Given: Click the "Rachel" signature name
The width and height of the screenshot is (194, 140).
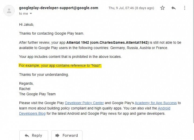Looking at the screenshot, I should pyautogui.click(x=25, y=89).
